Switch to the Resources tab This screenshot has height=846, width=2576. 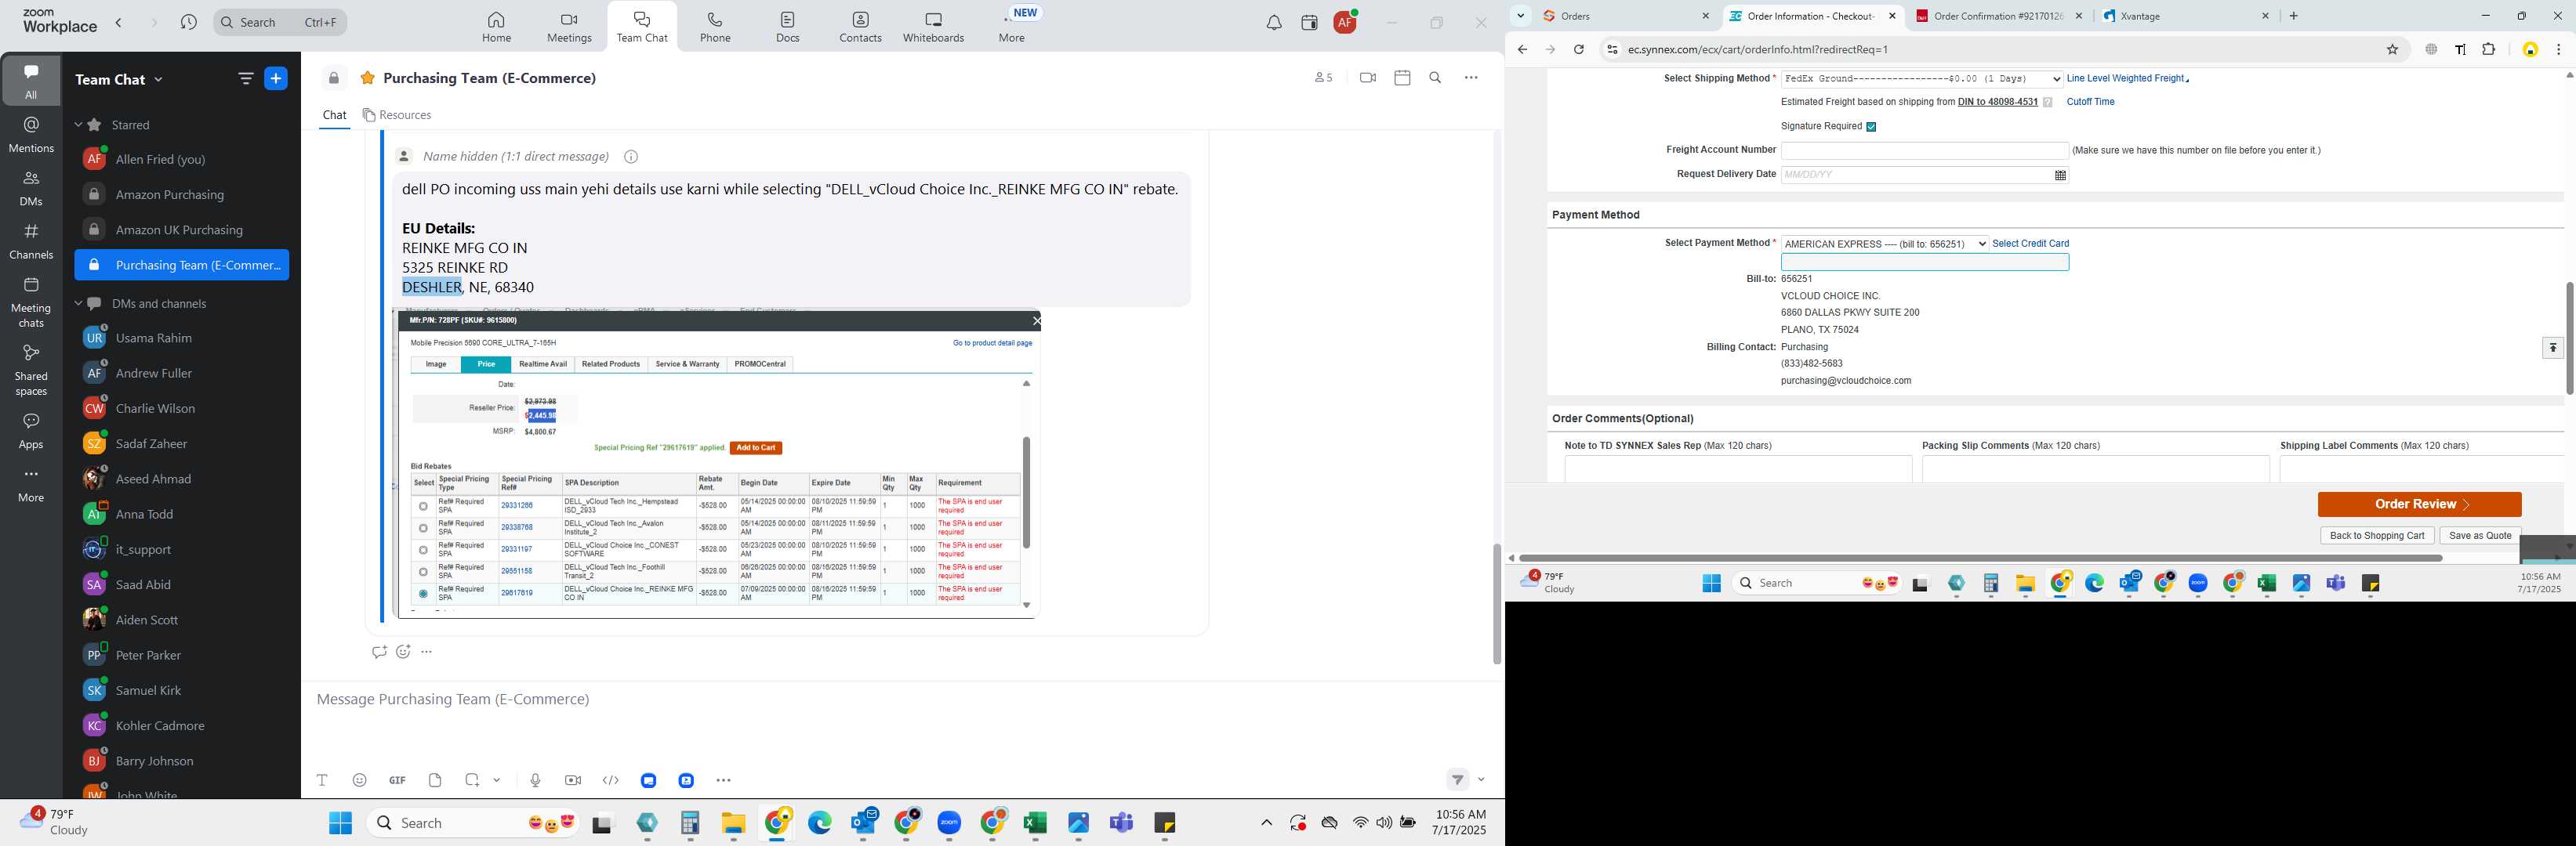coord(397,115)
